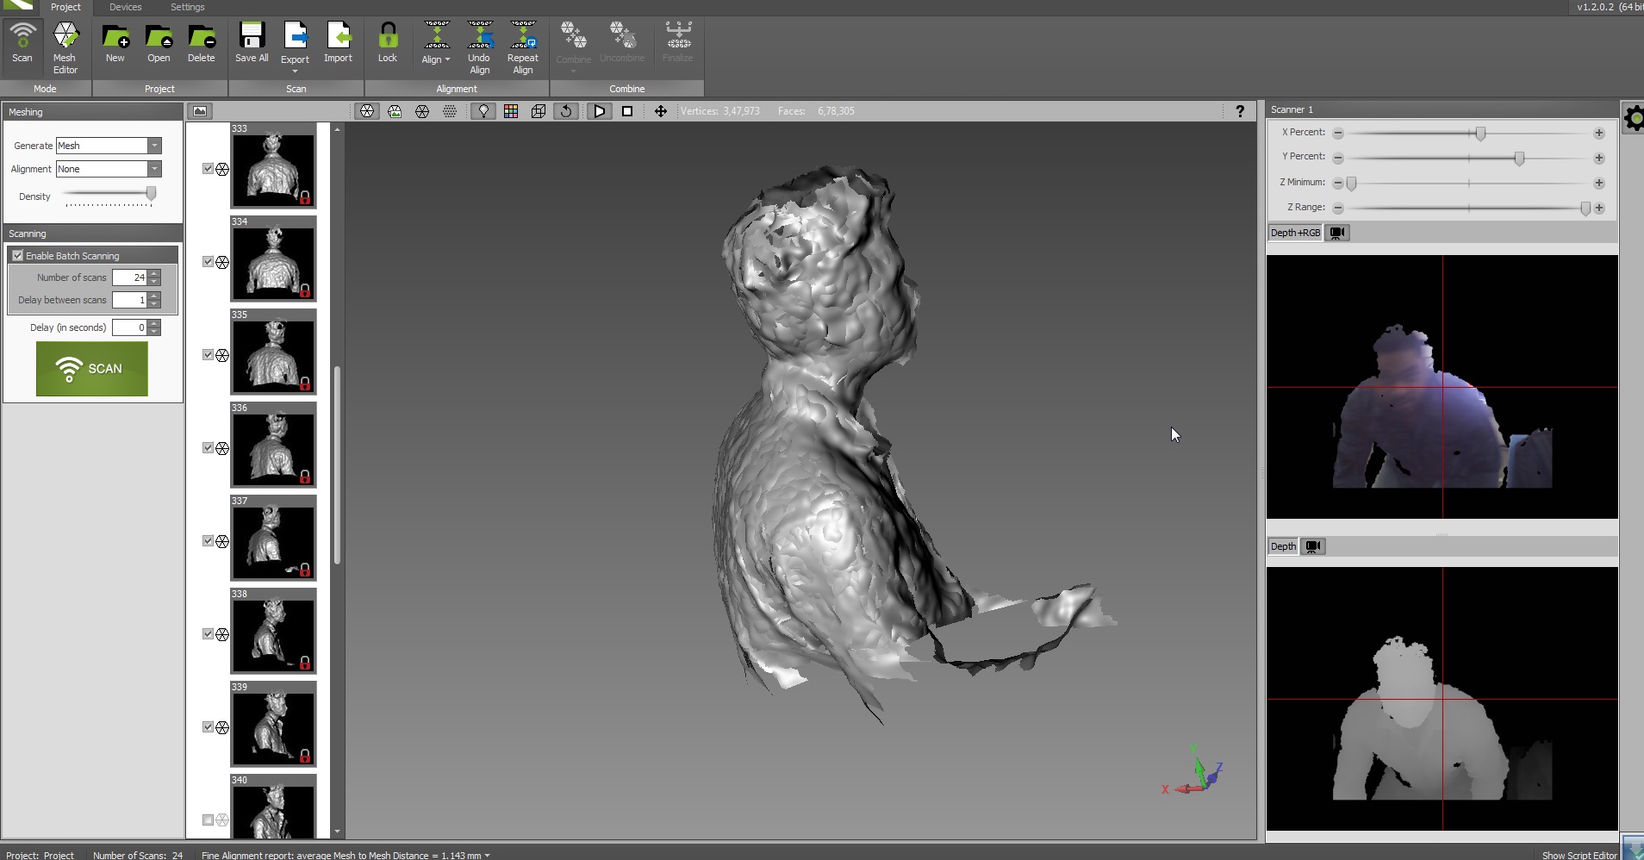Click the move/pan cross-arrows icon
This screenshot has width=1644, height=860.
tap(661, 111)
